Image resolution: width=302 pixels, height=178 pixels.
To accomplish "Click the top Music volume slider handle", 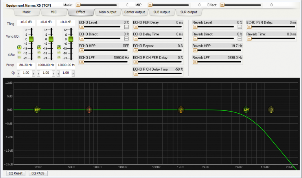I will [78, 5].
